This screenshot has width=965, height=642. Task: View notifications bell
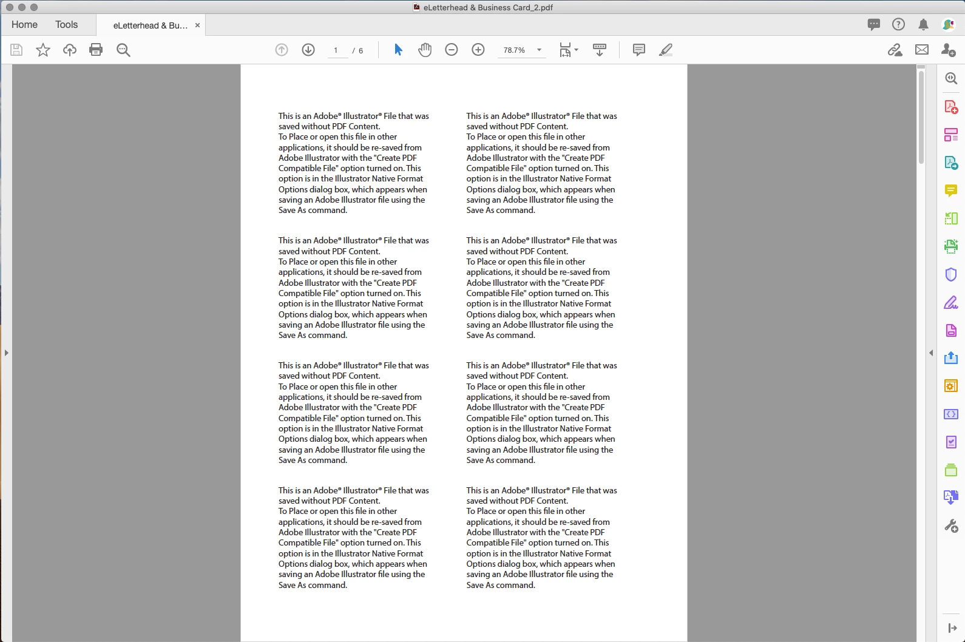tap(923, 24)
